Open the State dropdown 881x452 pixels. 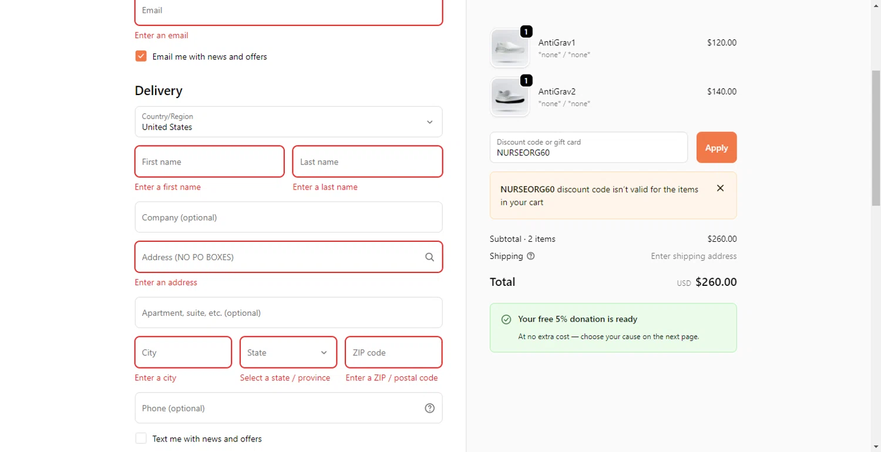point(288,352)
